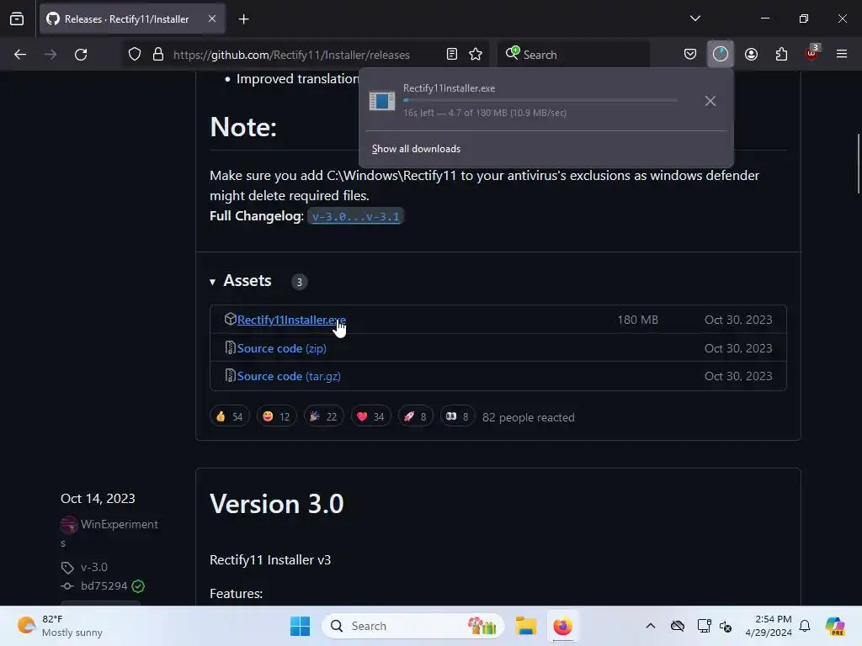Click the eyes reaction 8
This screenshot has height=646, width=862.
(457, 416)
